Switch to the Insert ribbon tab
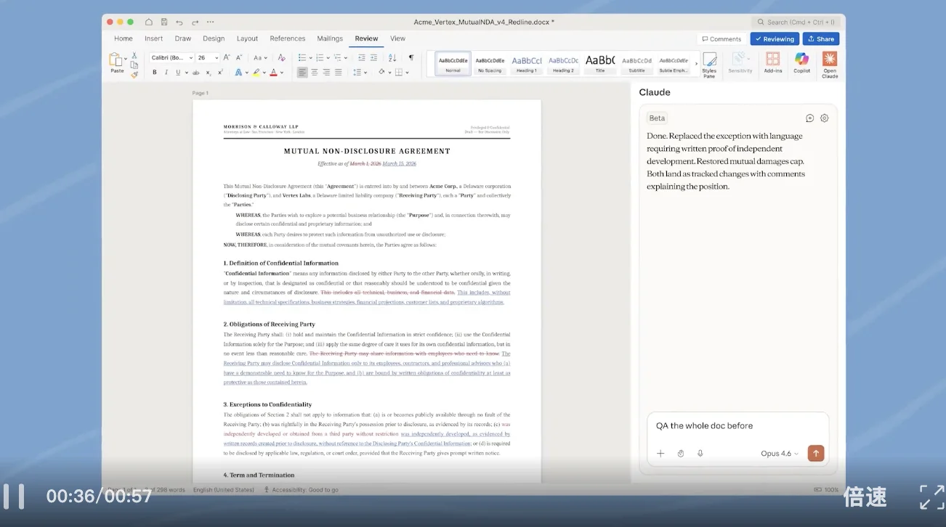This screenshot has width=946, height=527. [x=153, y=38]
